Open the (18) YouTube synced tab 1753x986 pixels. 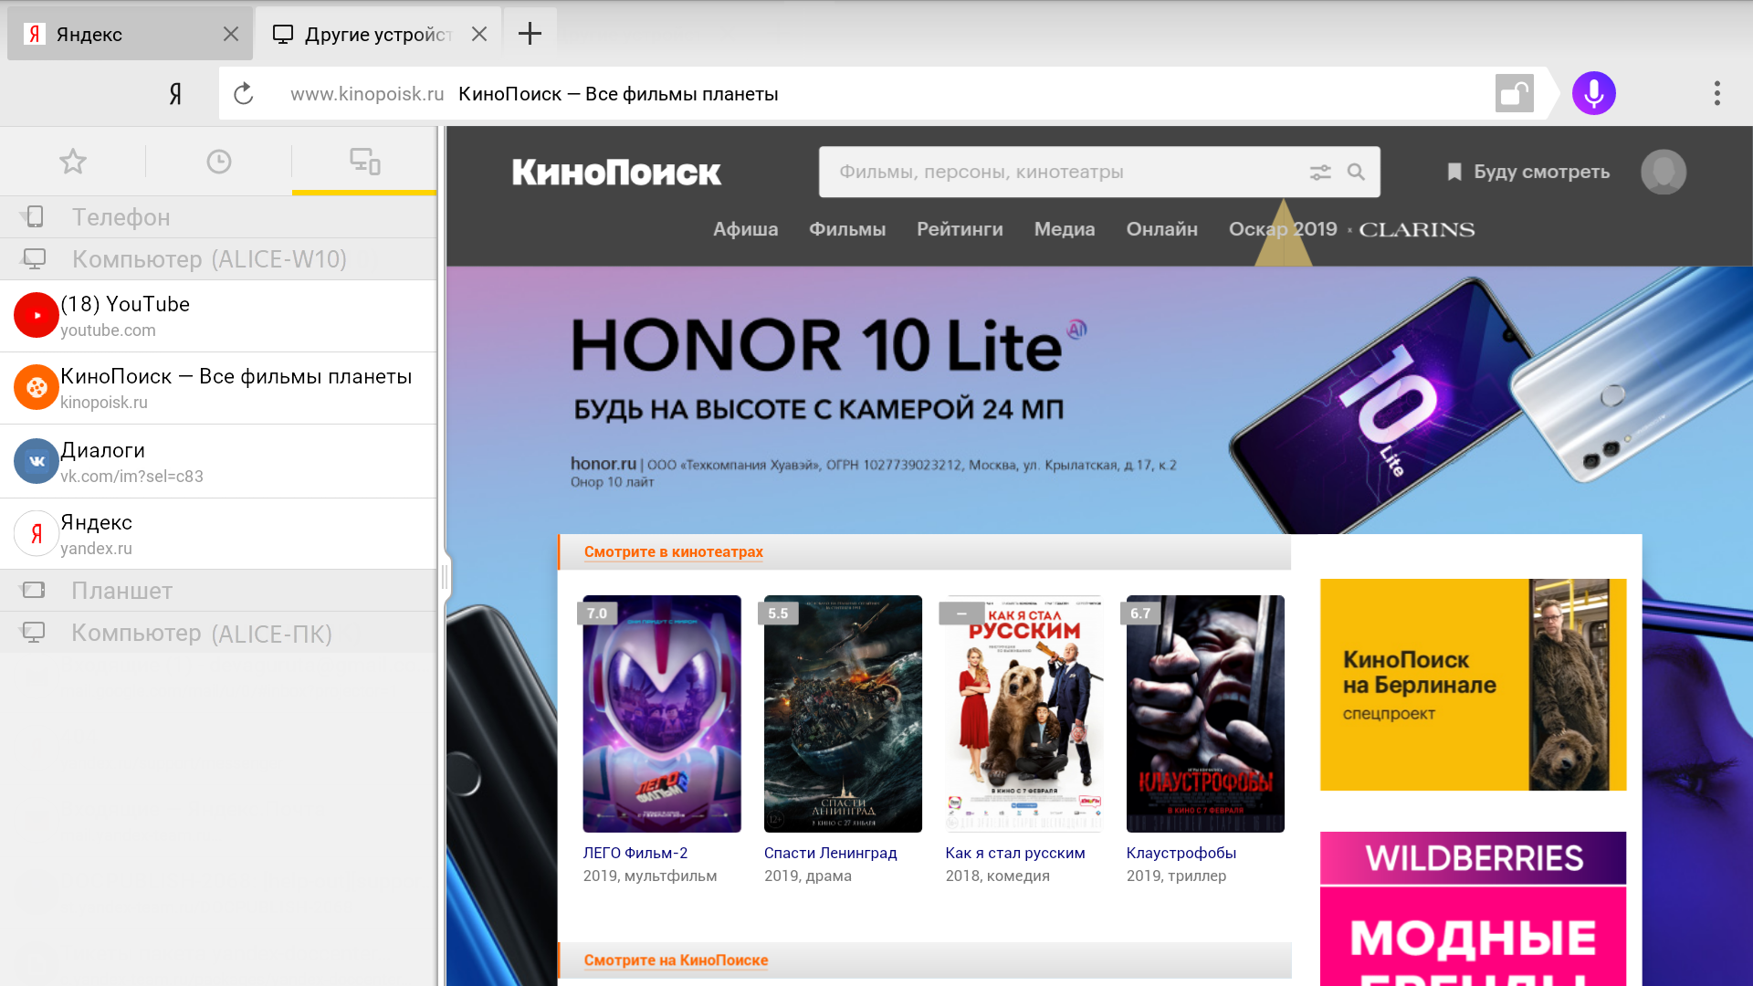coord(219,316)
